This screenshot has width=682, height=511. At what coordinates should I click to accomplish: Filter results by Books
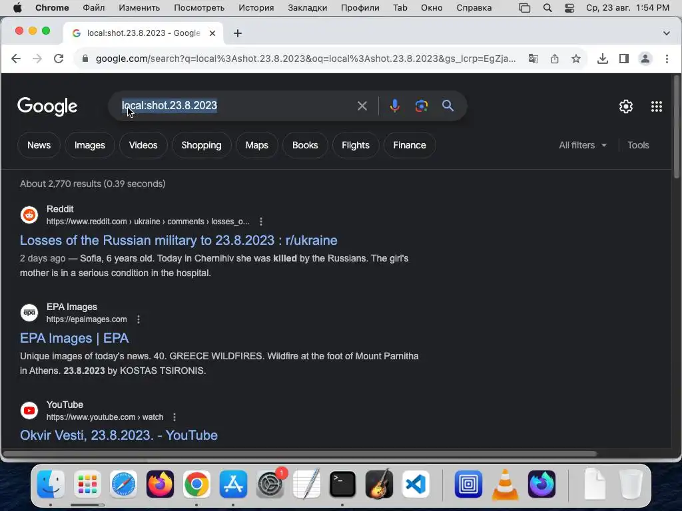(305, 145)
